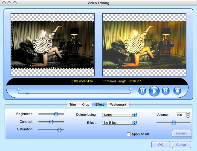The width and height of the screenshot is (197, 151).
Task: Click the Volume stepper up arrow
Action: point(188,114)
